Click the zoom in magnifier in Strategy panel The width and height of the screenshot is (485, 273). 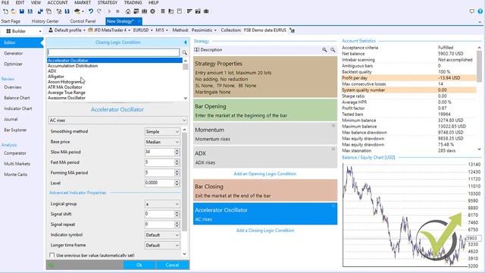coord(324,50)
